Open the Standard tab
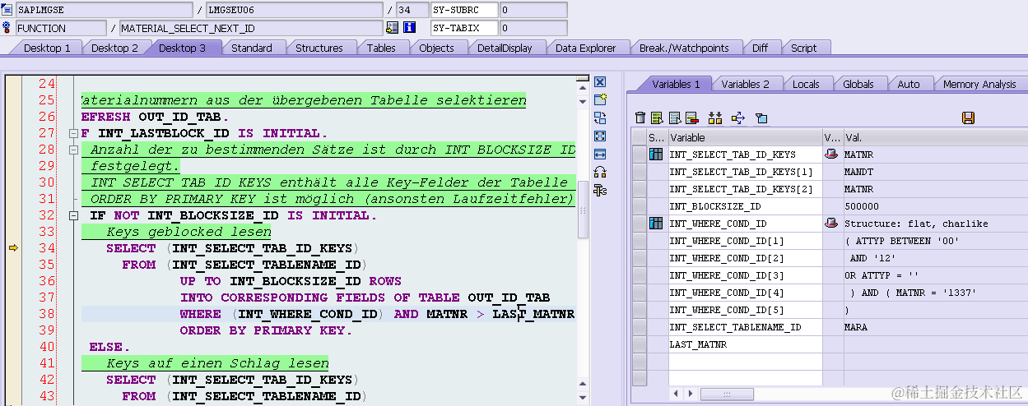The width and height of the screenshot is (1028, 406). (x=251, y=48)
